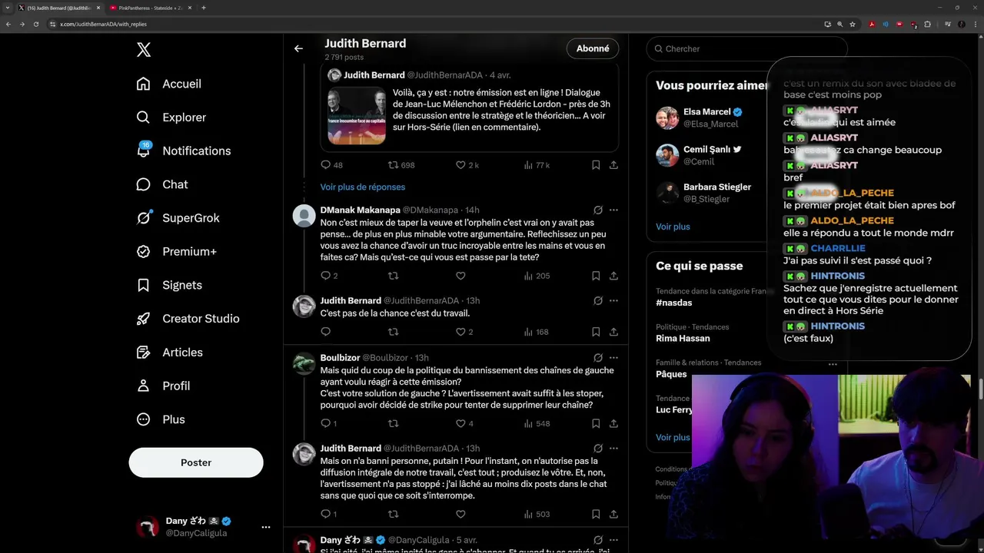Share the post with 503 views
984x553 pixels.
[613, 514]
